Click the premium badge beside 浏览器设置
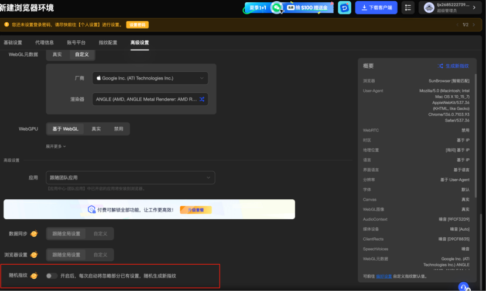Image resolution: width=486 pixels, height=291 pixels. [35, 255]
